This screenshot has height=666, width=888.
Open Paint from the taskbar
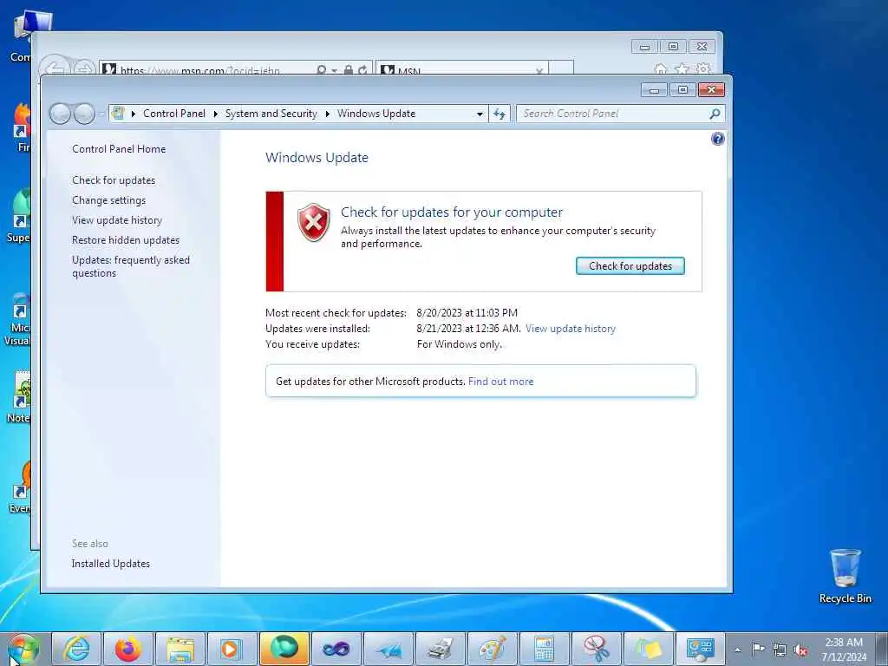click(493, 649)
